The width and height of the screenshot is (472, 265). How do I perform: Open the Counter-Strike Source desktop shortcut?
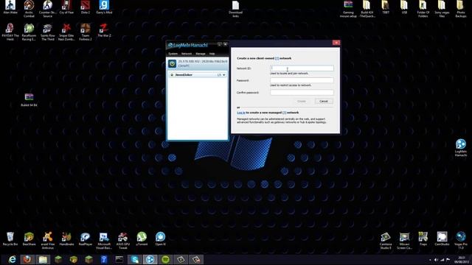pyautogui.click(x=47, y=8)
